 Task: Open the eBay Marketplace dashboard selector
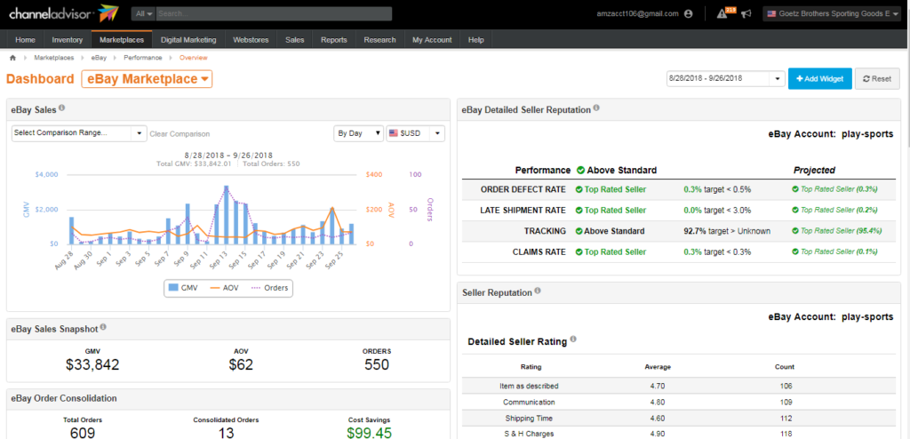coord(147,79)
